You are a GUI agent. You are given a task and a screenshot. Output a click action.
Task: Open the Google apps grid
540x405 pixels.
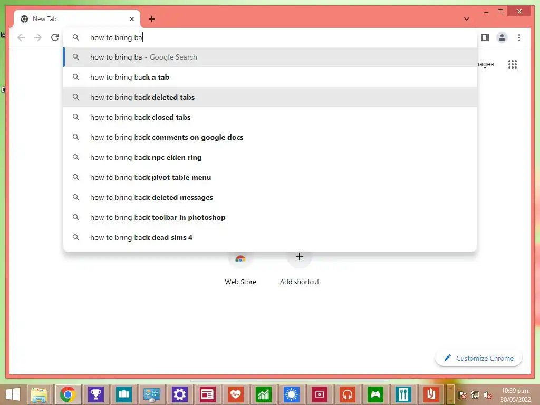coord(513,64)
